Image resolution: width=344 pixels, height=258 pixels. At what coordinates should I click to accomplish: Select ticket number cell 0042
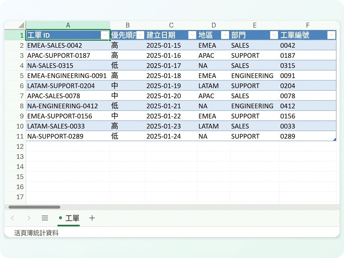click(307, 45)
